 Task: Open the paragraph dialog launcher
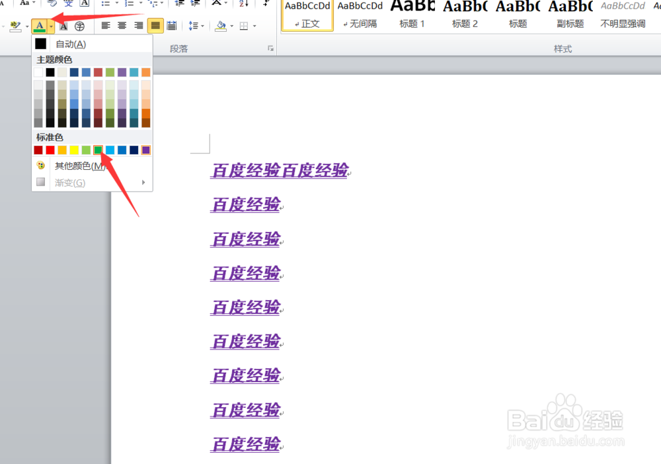pyautogui.click(x=270, y=48)
